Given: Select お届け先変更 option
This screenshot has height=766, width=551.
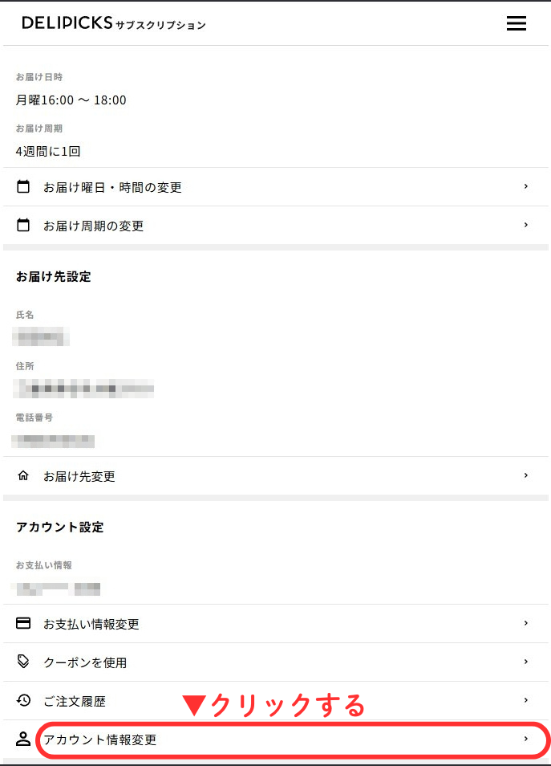Looking at the screenshot, I should (x=79, y=476).
